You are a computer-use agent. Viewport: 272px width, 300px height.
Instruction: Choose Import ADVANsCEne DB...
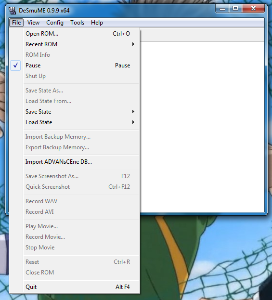tap(75, 162)
